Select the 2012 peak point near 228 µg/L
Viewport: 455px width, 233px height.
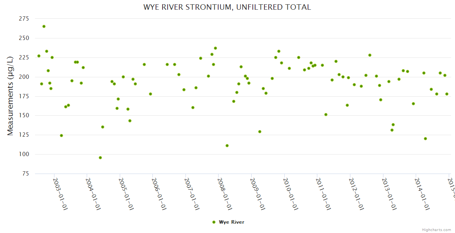(370, 55)
